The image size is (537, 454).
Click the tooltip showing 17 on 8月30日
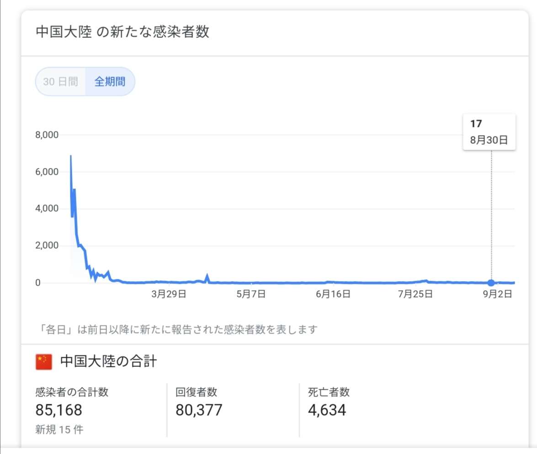pos(489,132)
